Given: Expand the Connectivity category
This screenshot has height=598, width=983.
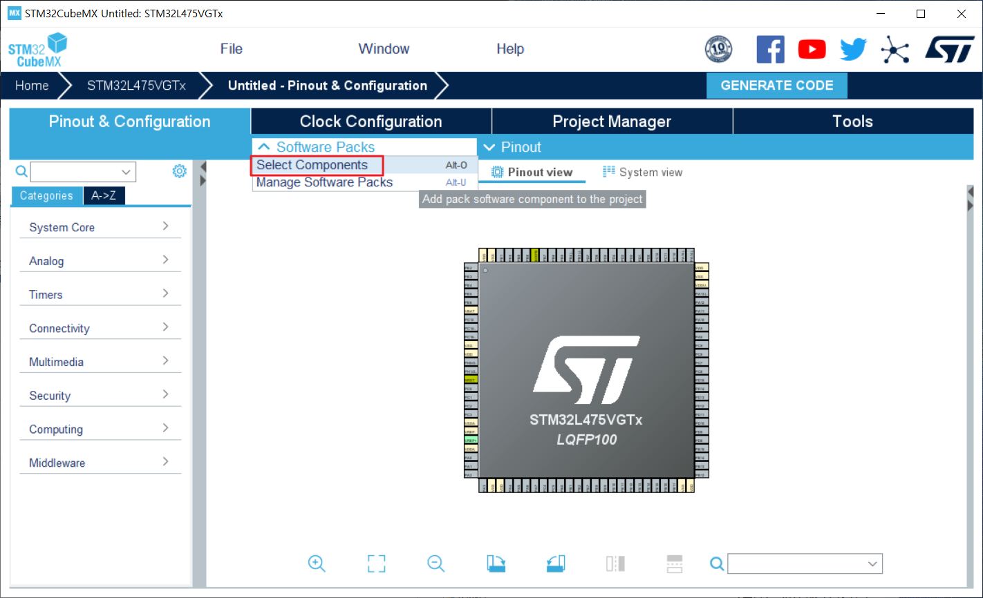Looking at the screenshot, I should 100,328.
